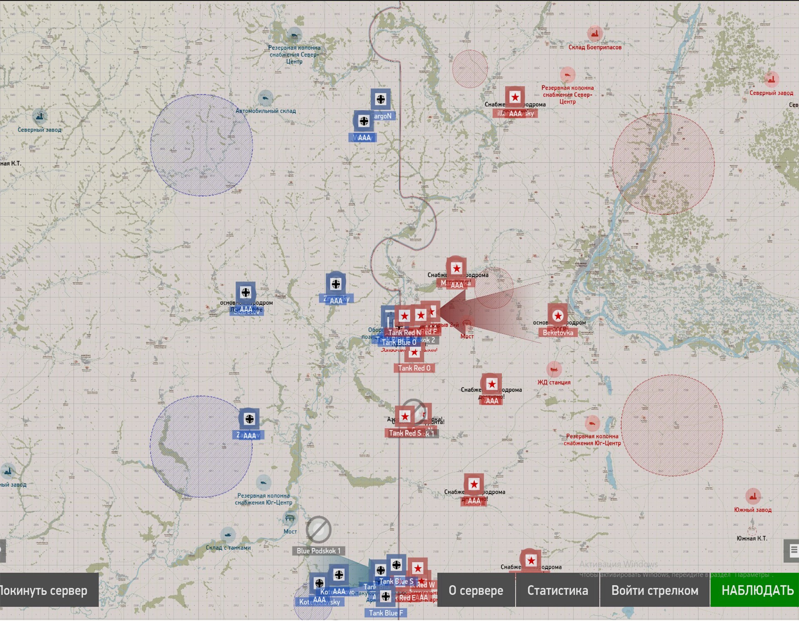The width and height of the screenshot is (799, 621).
Task: Select the disabled Blue Podskok 1 airfield
Action: point(319,529)
